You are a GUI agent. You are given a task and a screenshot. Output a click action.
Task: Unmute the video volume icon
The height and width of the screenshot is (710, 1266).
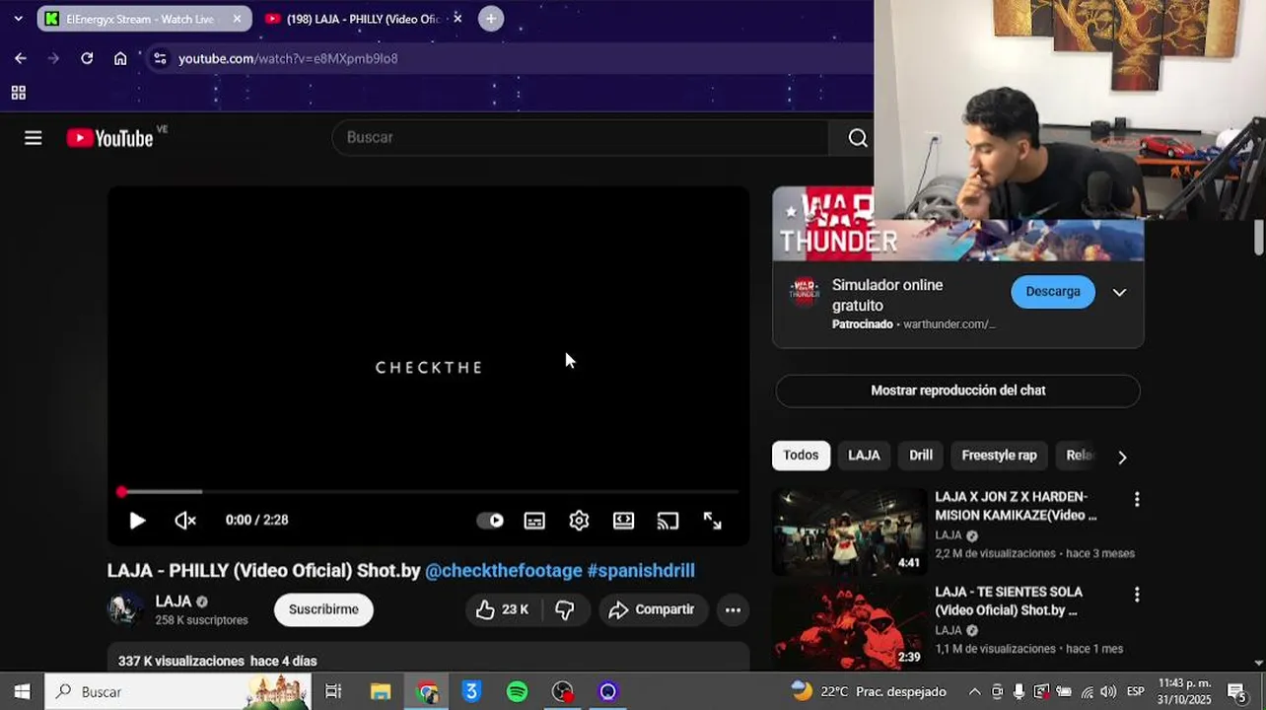[x=185, y=521]
